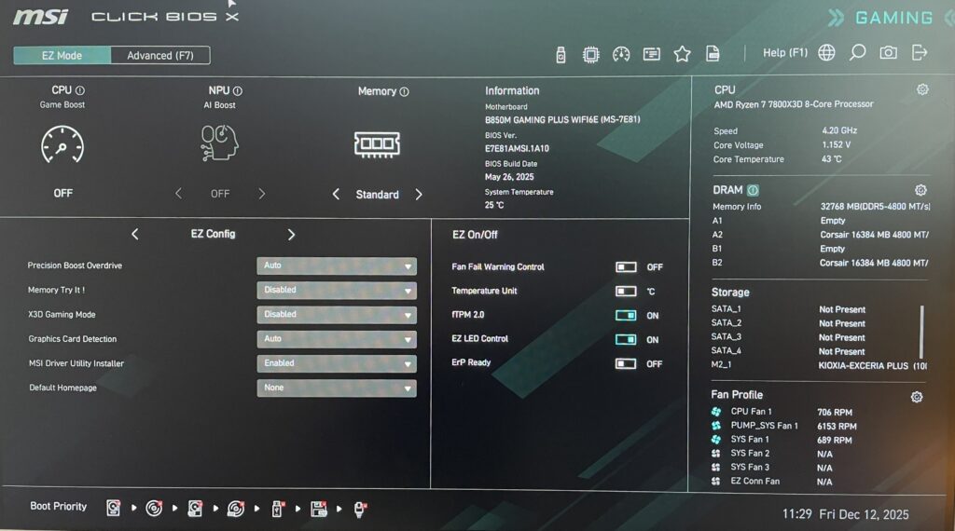Open the MSI Driver Utility Installer dropdown

pyautogui.click(x=337, y=363)
